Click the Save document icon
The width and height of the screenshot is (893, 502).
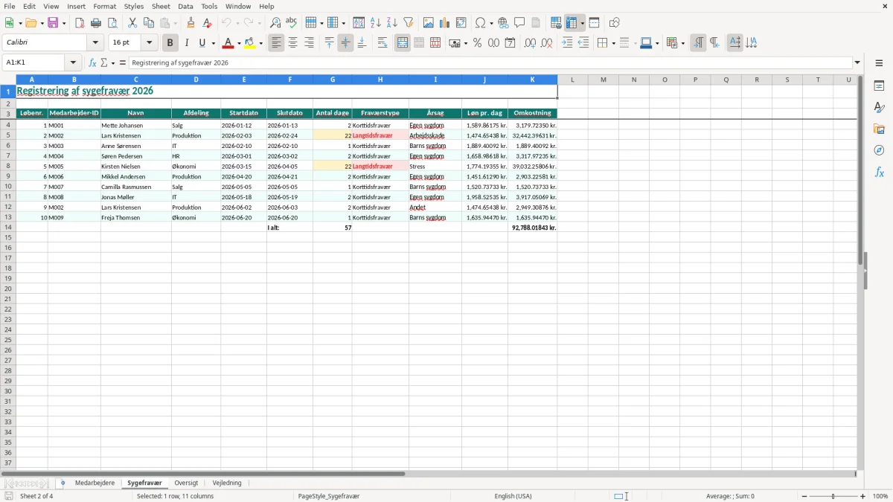(x=53, y=23)
